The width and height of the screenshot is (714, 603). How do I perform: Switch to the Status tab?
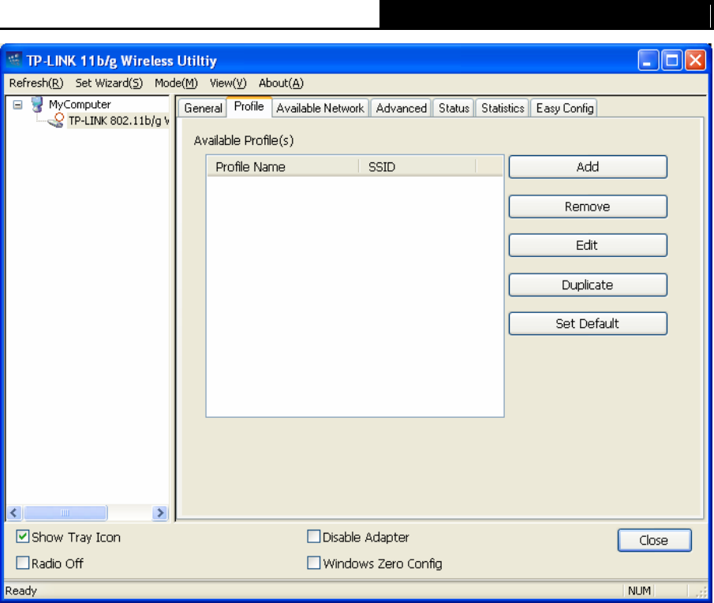(x=454, y=108)
